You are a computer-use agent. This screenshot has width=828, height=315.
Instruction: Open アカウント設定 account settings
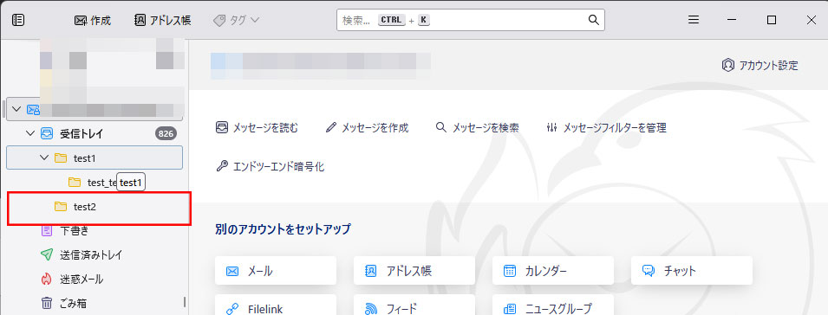pyautogui.click(x=760, y=65)
